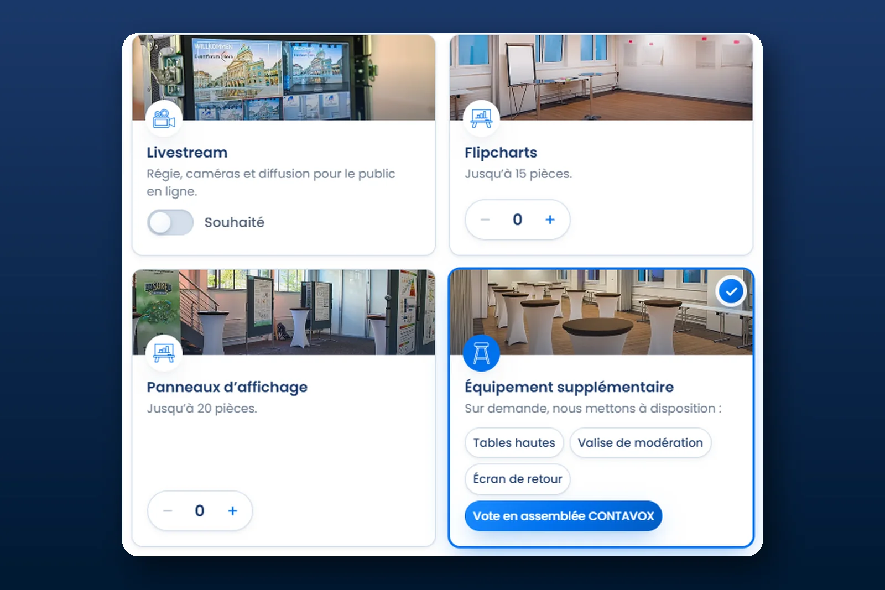Click the Panneaux d'affichage quantity value 0
Screen dimensions: 885x590
(x=200, y=511)
